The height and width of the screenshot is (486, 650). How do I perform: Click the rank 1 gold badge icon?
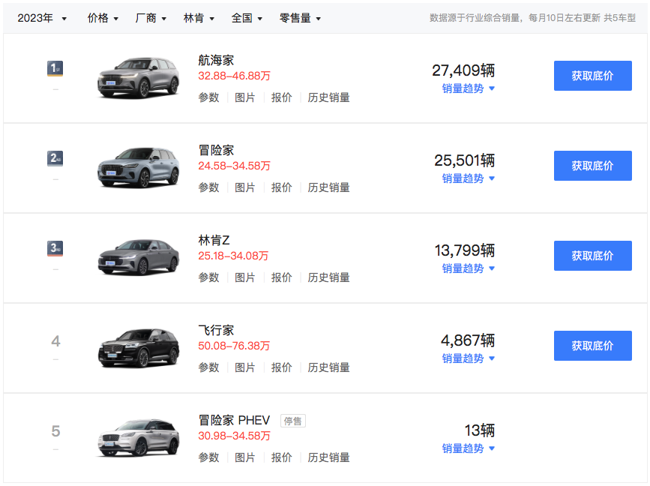click(x=55, y=69)
